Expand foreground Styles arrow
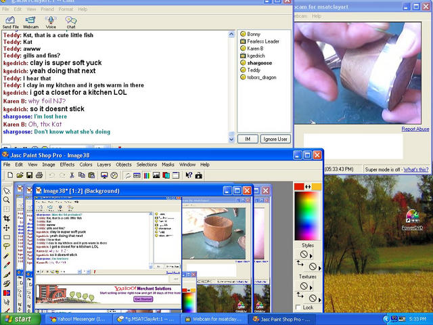433x325 pixels. pyautogui.click(x=311, y=256)
